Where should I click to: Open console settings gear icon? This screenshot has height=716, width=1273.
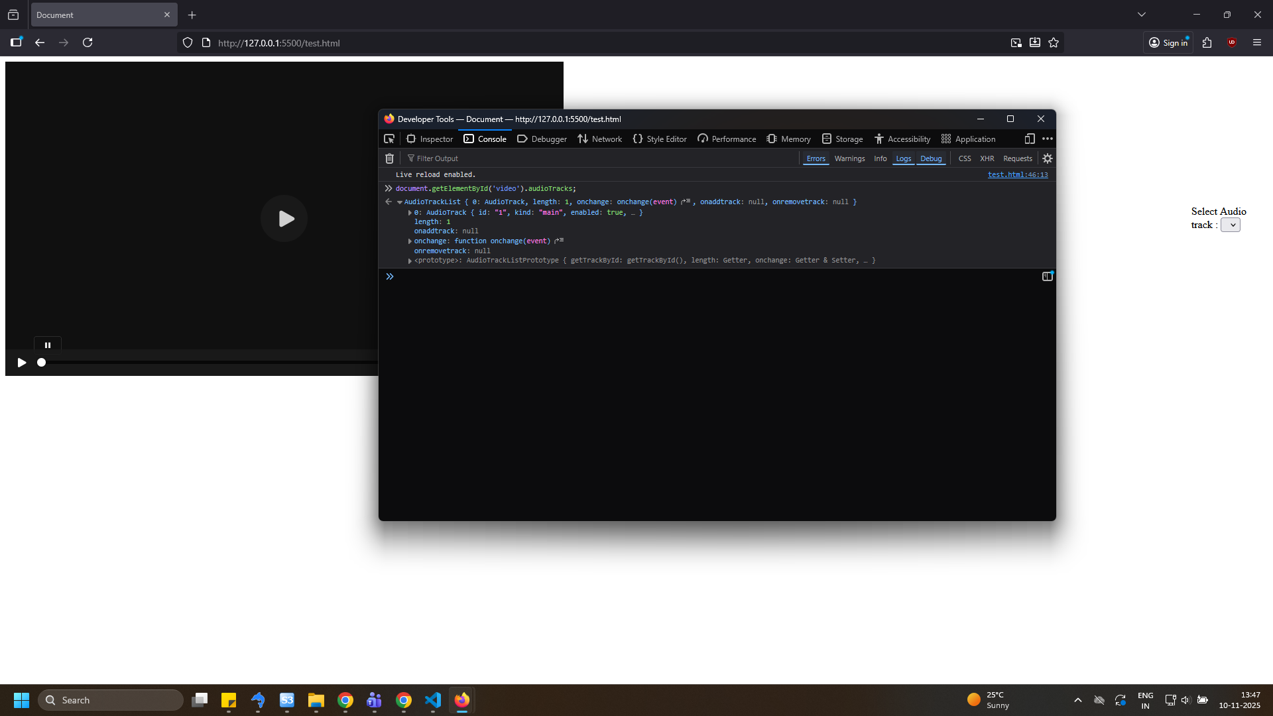point(1048,158)
